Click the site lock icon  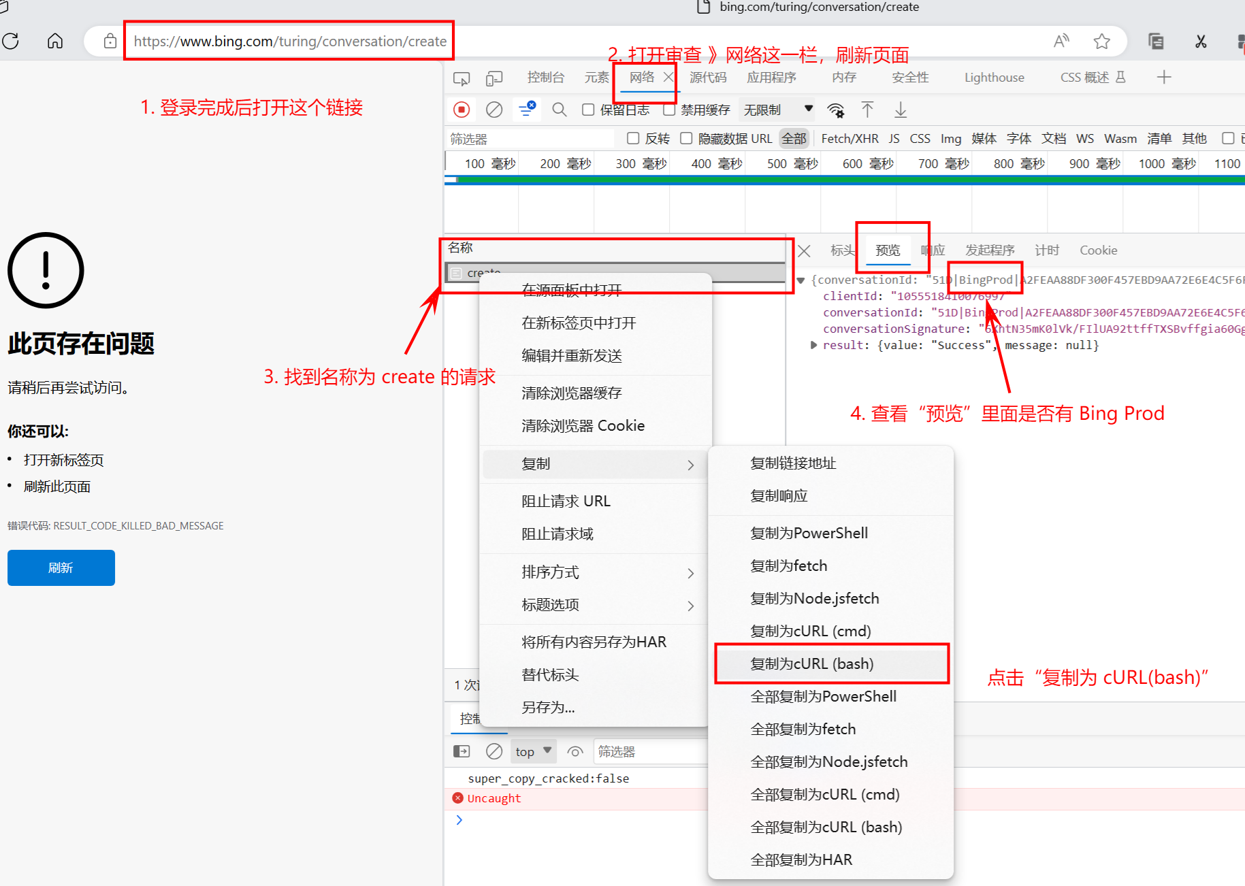click(x=110, y=41)
